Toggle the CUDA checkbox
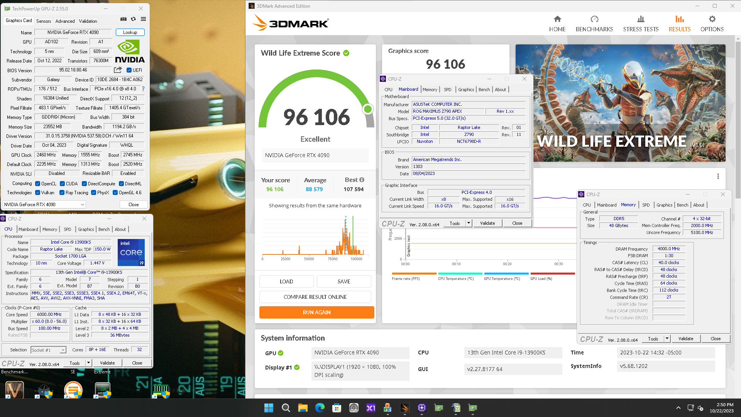Viewport: 741px width, 417px height. (x=62, y=184)
